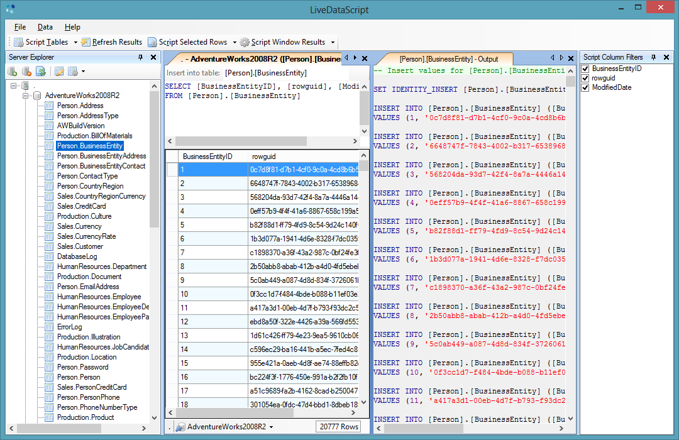The image size is (679, 440).
Task: Sort by the BusinessEntityID column header
Action: tap(213, 157)
